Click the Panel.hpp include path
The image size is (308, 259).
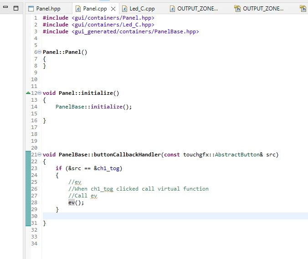click(113, 18)
